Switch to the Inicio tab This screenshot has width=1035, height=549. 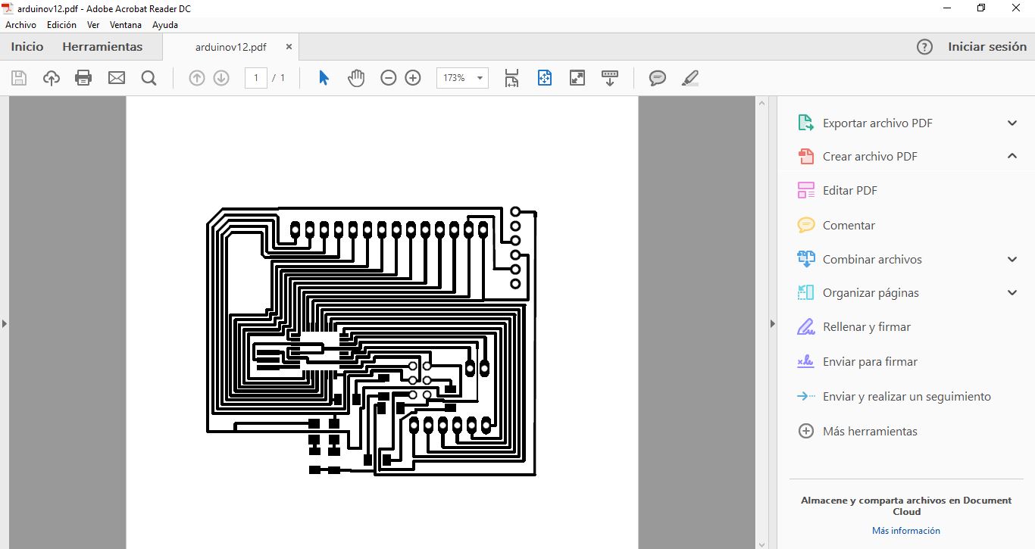pyautogui.click(x=27, y=47)
